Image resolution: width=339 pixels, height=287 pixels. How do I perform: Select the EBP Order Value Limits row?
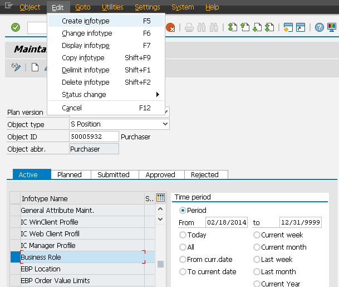[82, 281]
